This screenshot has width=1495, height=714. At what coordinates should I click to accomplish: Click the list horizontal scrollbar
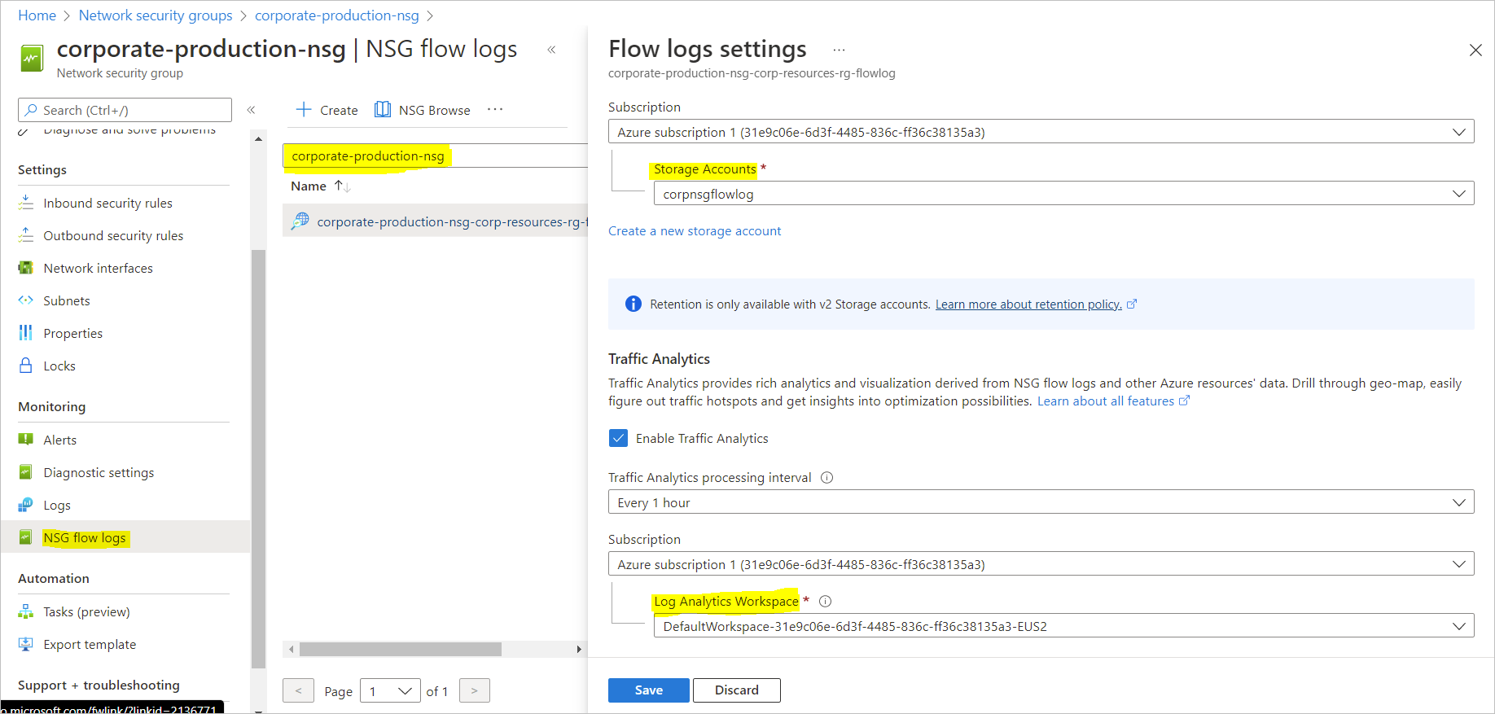pos(401,649)
